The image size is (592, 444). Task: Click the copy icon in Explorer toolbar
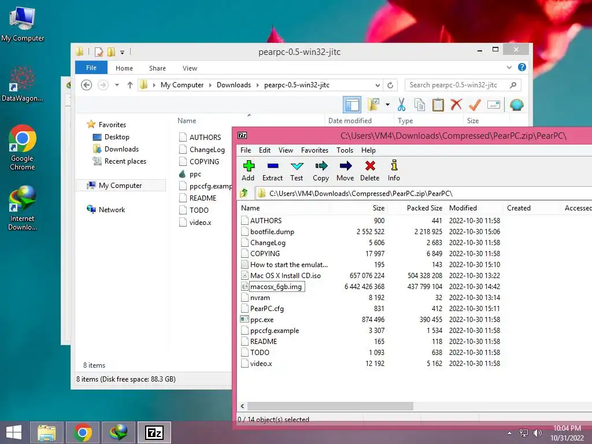click(420, 105)
